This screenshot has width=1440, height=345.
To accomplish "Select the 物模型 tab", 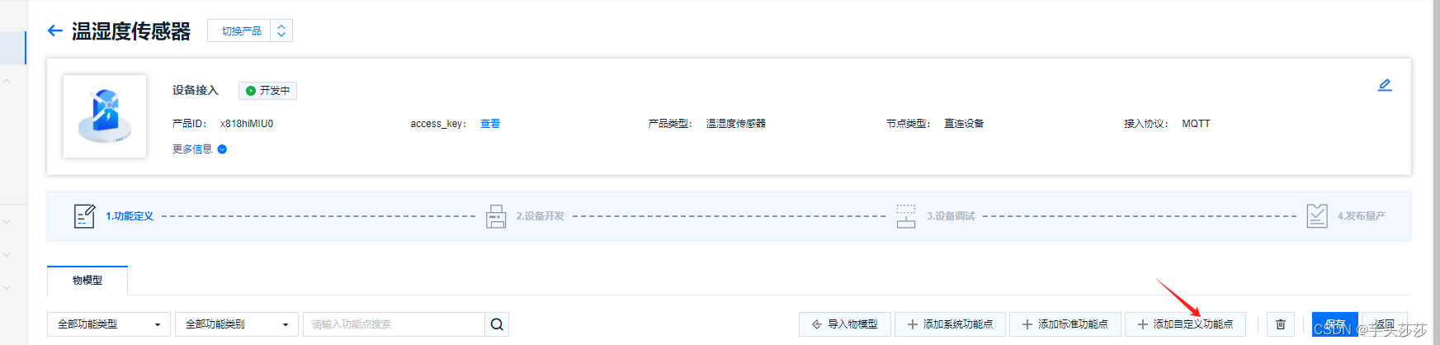I will click(x=87, y=281).
